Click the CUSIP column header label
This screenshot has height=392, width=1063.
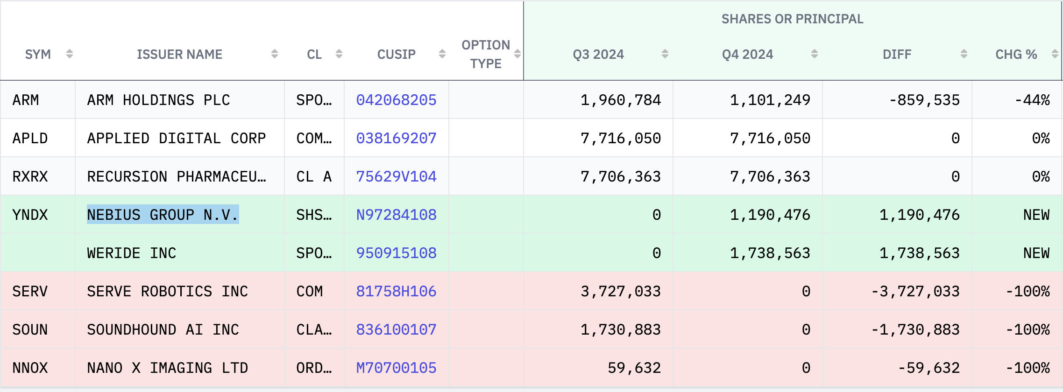[396, 54]
